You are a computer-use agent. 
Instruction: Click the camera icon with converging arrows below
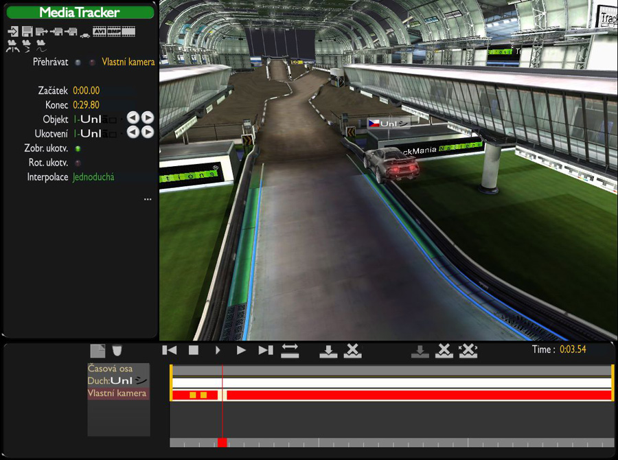pos(26,46)
